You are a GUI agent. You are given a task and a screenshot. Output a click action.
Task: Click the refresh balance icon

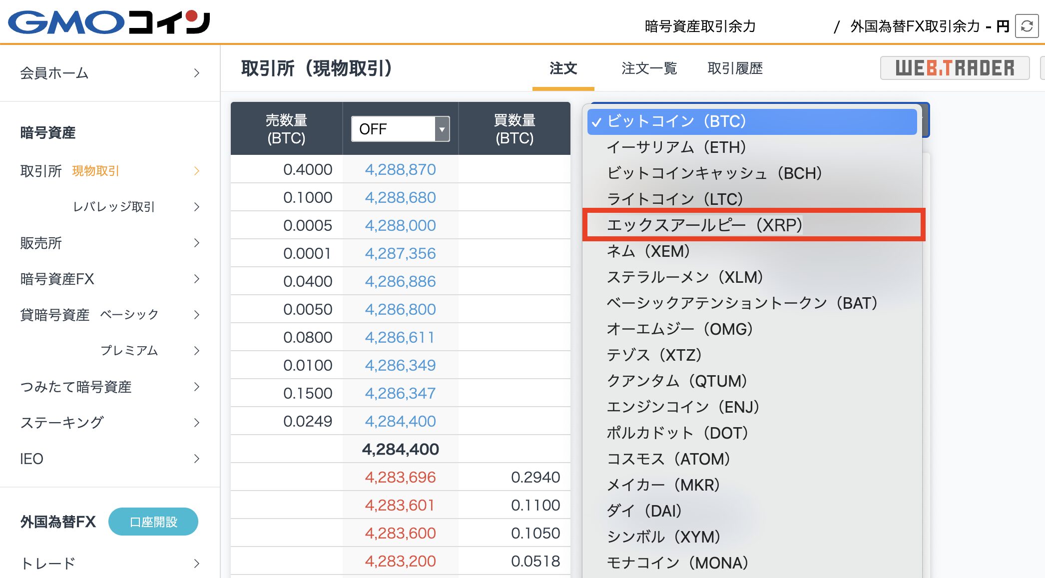point(1027,26)
